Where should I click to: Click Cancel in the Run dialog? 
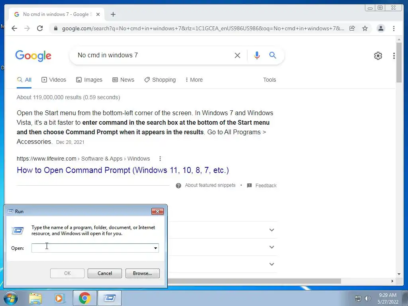coord(105,273)
